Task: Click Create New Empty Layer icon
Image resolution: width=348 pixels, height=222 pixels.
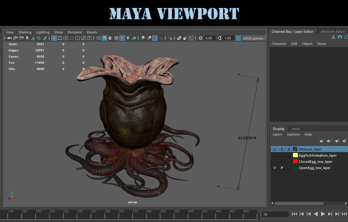Action: coord(337,141)
